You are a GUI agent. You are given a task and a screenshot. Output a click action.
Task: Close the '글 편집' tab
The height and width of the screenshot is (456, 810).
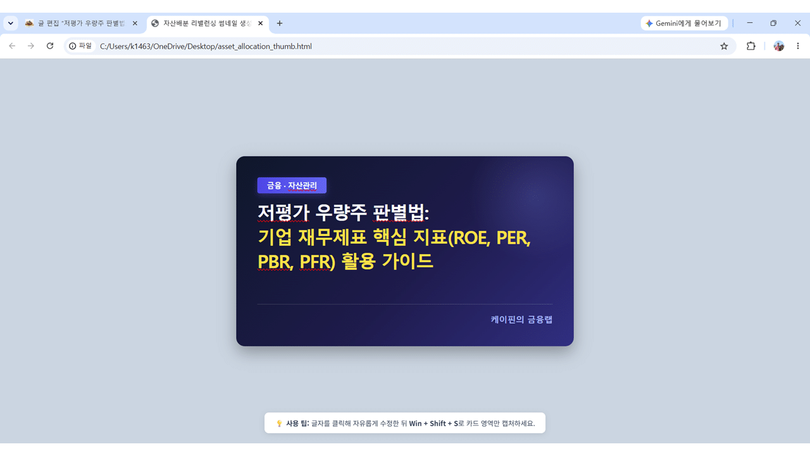click(135, 23)
